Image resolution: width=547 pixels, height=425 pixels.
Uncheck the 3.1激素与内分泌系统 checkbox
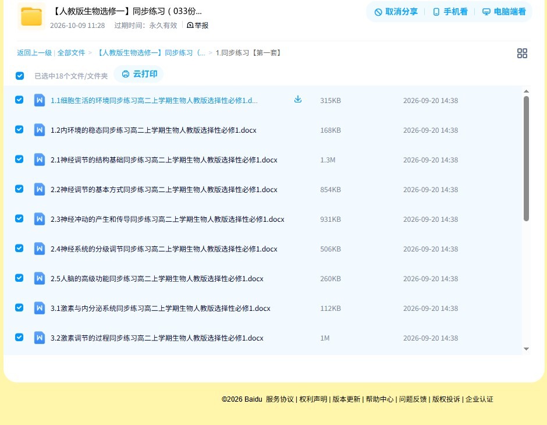click(x=19, y=307)
